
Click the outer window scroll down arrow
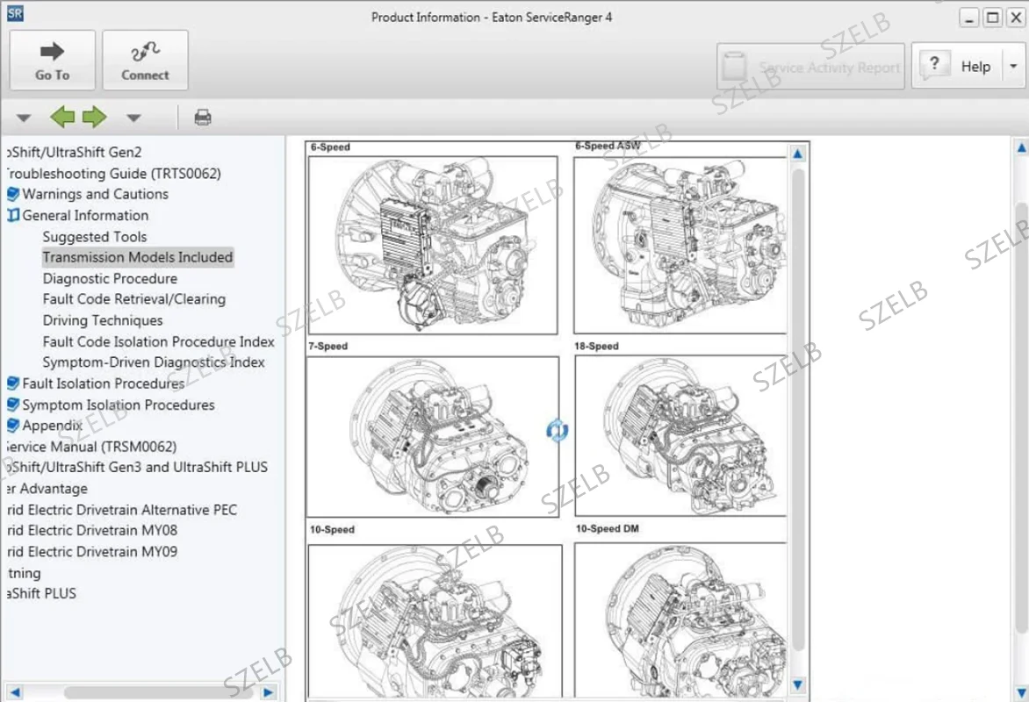1022,693
